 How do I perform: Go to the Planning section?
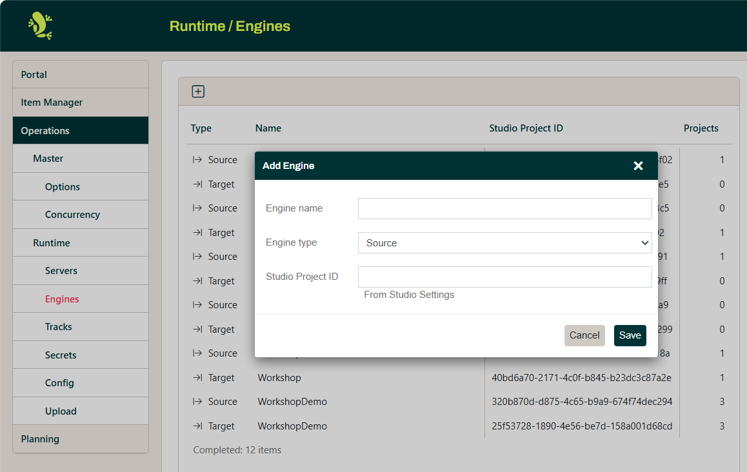40,438
